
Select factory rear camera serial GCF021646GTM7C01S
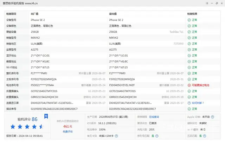coord(44,91)
